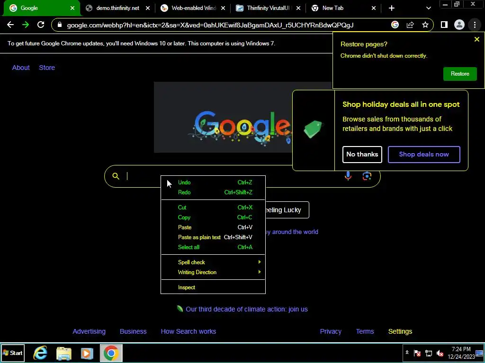The width and height of the screenshot is (485, 363).
Task: Start voice search with the microphone icon
Action: pos(348,176)
